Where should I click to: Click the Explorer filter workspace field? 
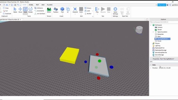164,22
